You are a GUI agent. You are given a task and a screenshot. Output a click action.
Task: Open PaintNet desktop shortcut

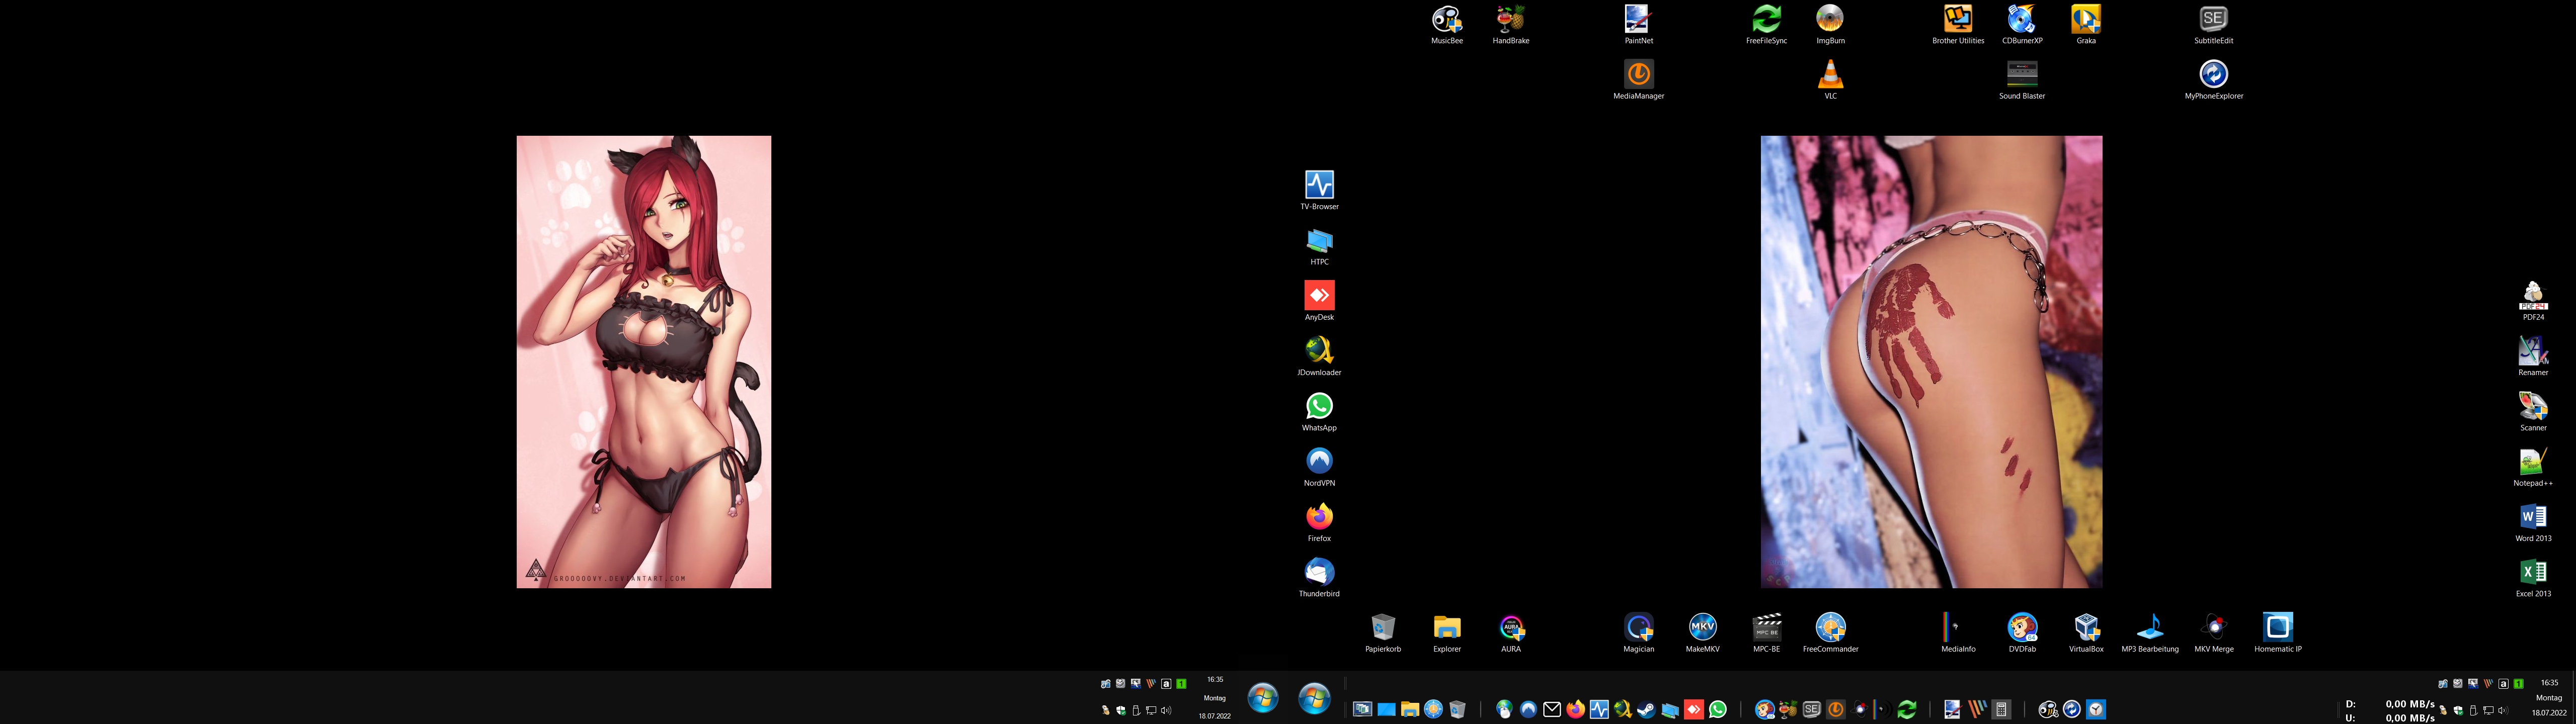click(x=1638, y=25)
